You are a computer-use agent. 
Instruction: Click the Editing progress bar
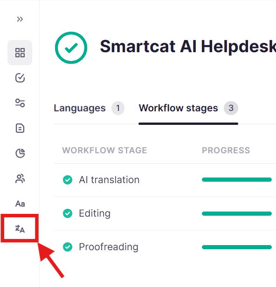pyautogui.click(x=237, y=213)
